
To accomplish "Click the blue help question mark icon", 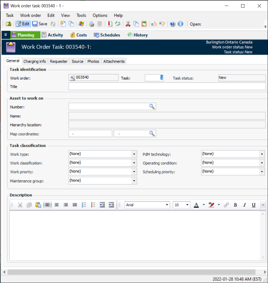I will pyautogui.click(x=173, y=24).
